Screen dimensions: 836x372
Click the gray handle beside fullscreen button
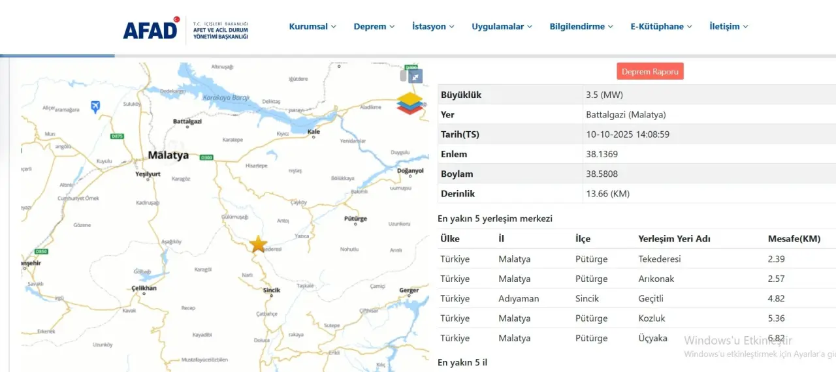coord(404,76)
